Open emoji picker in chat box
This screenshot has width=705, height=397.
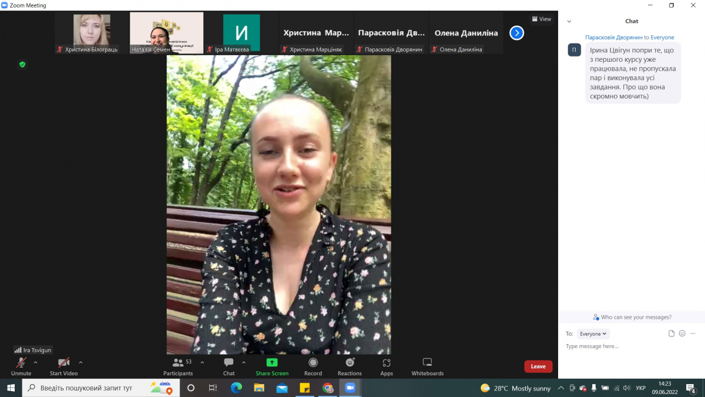click(682, 333)
